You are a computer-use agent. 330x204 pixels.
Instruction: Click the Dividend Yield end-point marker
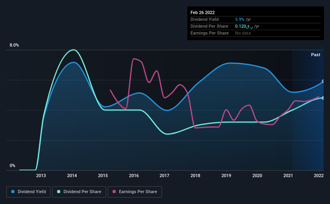[x=323, y=81]
